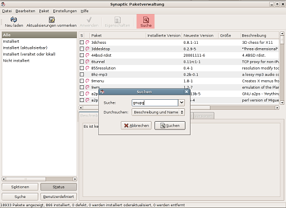Select the 855resolution package name
Viewport: 286px width, 208px height.
103,68
